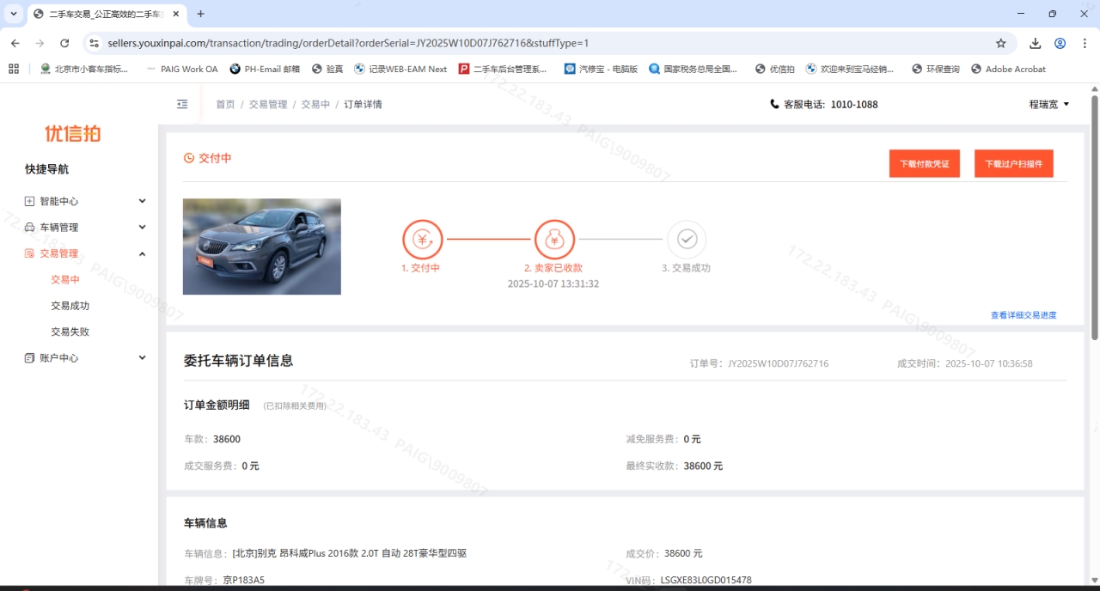Expand the 智能中心 sidebar menu
Screen dimensions: 1100x591
tap(86, 201)
